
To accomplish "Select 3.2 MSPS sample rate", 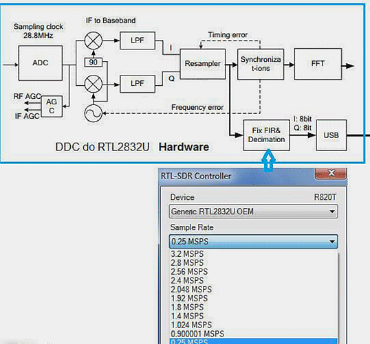I will [187, 254].
